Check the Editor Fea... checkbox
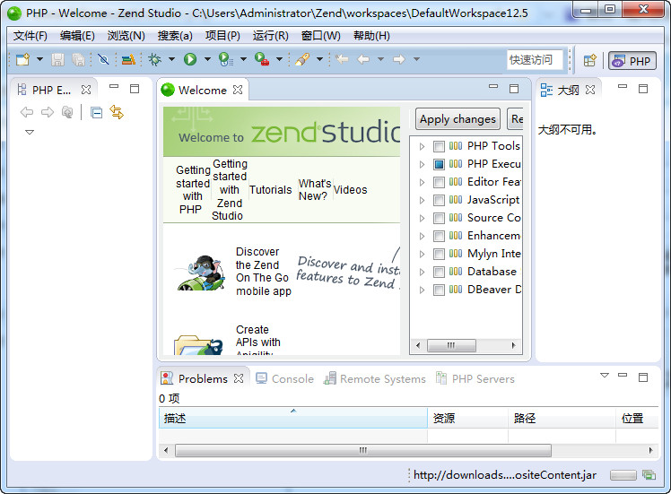The image size is (671, 494). 439,183
